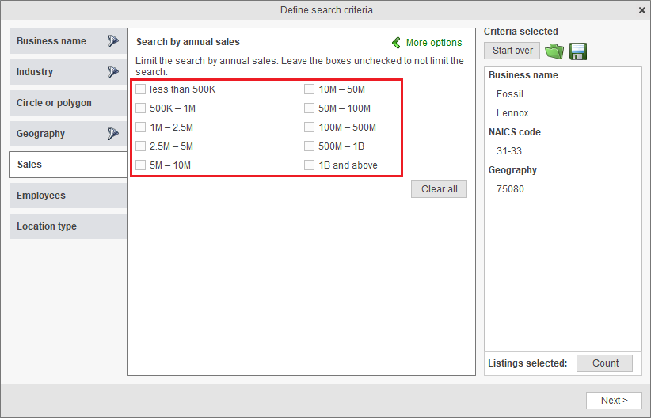
Task: Go to Circle or polygon tab
Action: click(x=68, y=103)
